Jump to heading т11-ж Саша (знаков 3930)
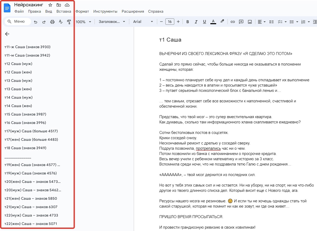This screenshot has width=317, height=231. pos(27,47)
